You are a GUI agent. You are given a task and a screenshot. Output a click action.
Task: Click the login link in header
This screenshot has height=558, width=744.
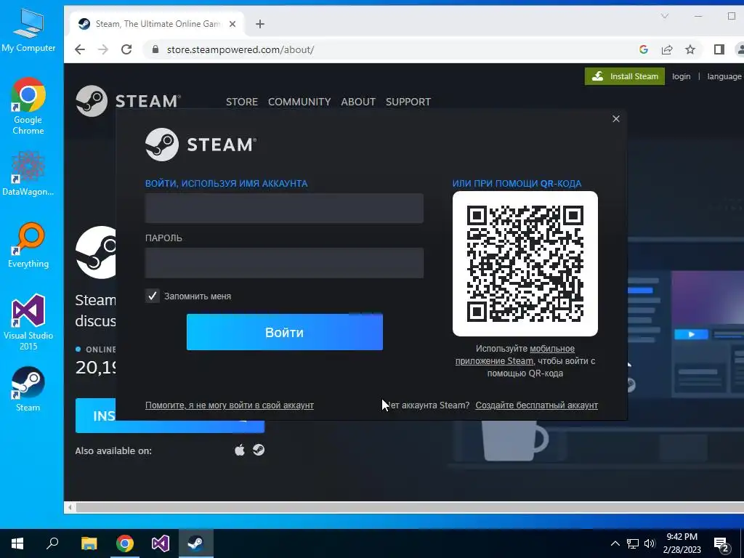click(681, 76)
